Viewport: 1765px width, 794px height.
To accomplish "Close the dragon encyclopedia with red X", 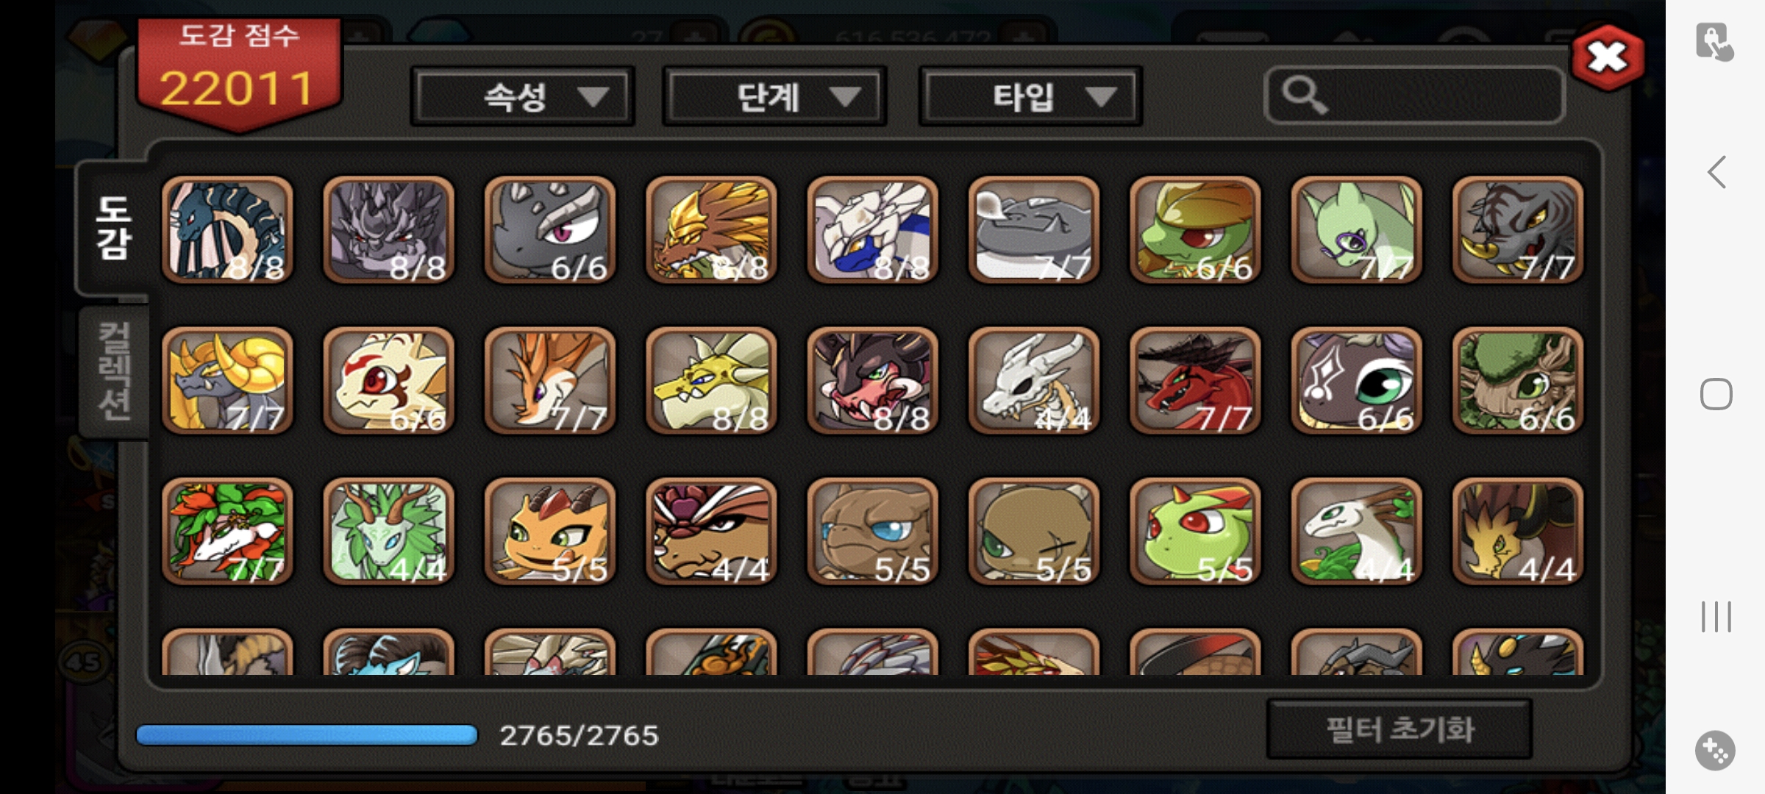I will 1608,57.
